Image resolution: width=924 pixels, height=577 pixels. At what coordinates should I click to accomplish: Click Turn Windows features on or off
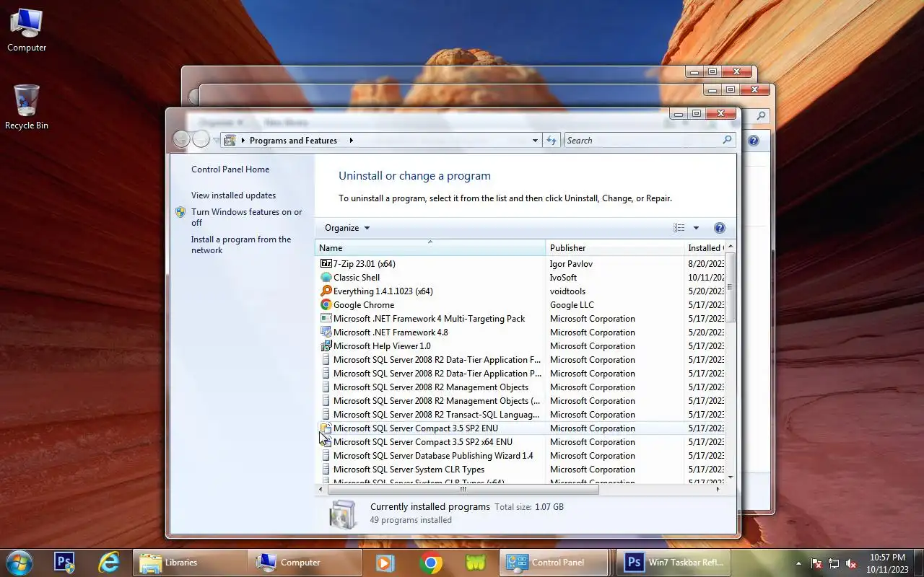point(247,217)
